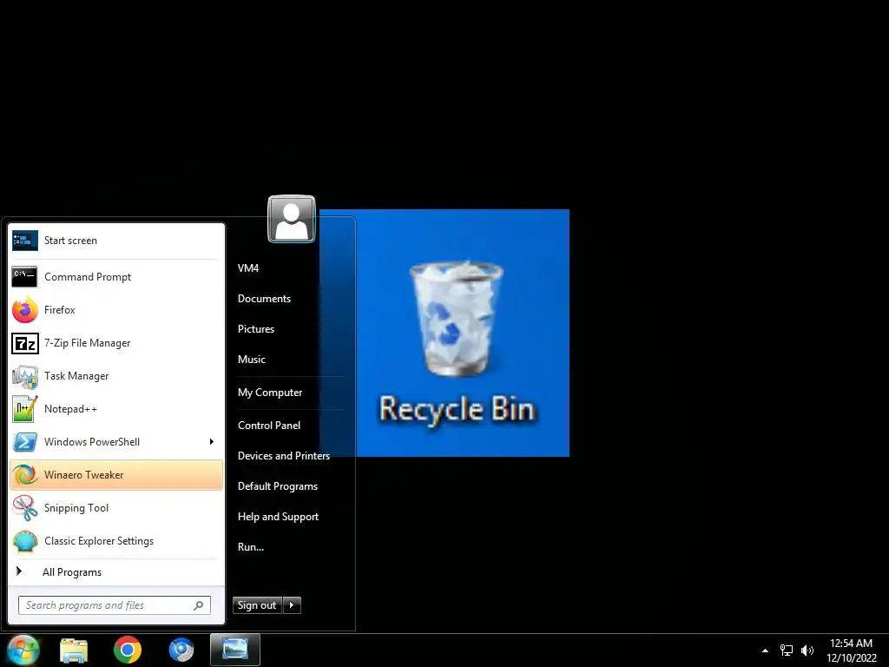Viewport: 889px width, 667px height.
Task: Open File Explorer from taskbar
Action: click(x=74, y=650)
